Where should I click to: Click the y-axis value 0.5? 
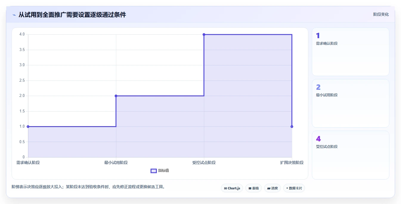tap(22, 142)
